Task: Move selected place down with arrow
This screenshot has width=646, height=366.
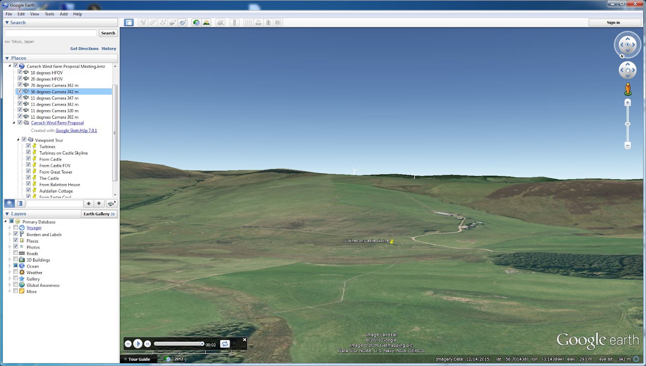Action: pos(99,203)
